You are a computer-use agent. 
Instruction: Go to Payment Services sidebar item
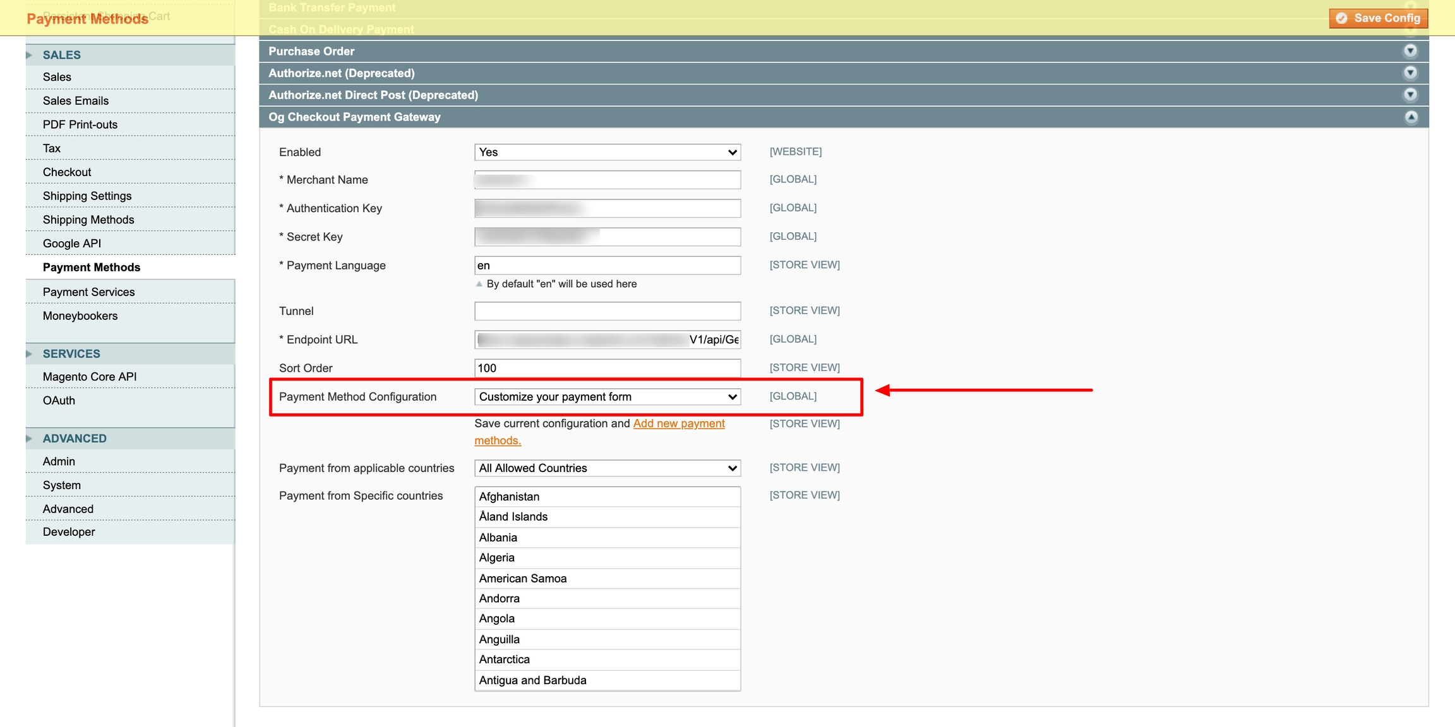pos(88,292)
